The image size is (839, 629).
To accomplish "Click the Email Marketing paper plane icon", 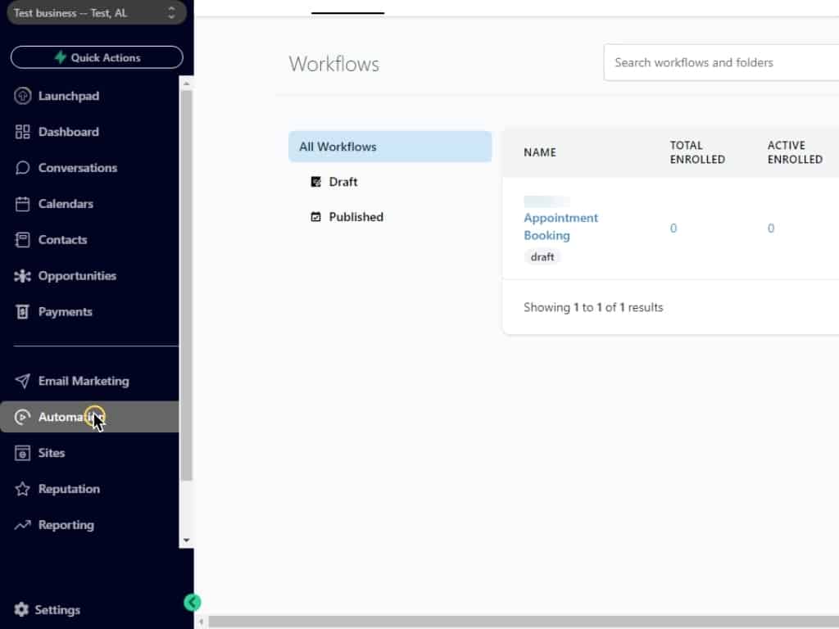I will click(22, 381).
